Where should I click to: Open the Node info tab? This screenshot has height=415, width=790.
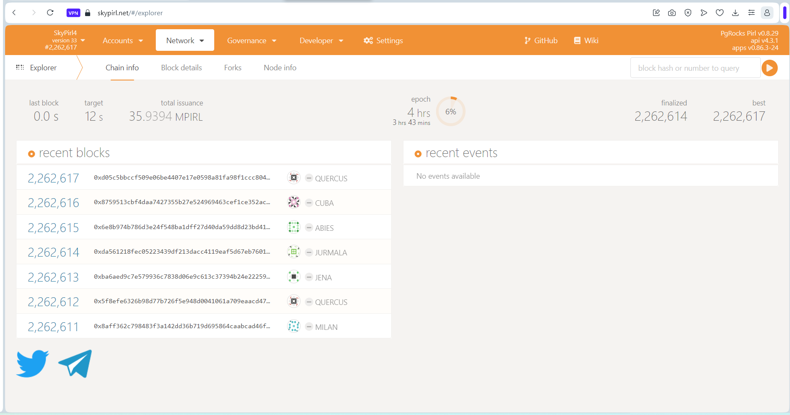pyautogui.click(x=280, y=68)
